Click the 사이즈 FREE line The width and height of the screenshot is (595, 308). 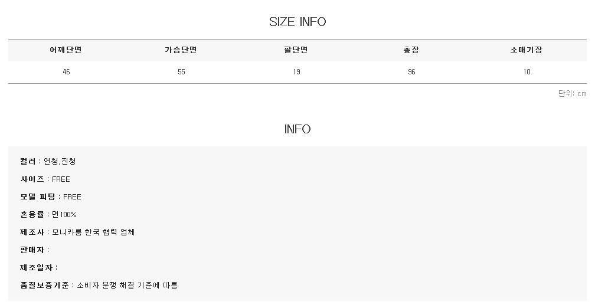(45, 179)
